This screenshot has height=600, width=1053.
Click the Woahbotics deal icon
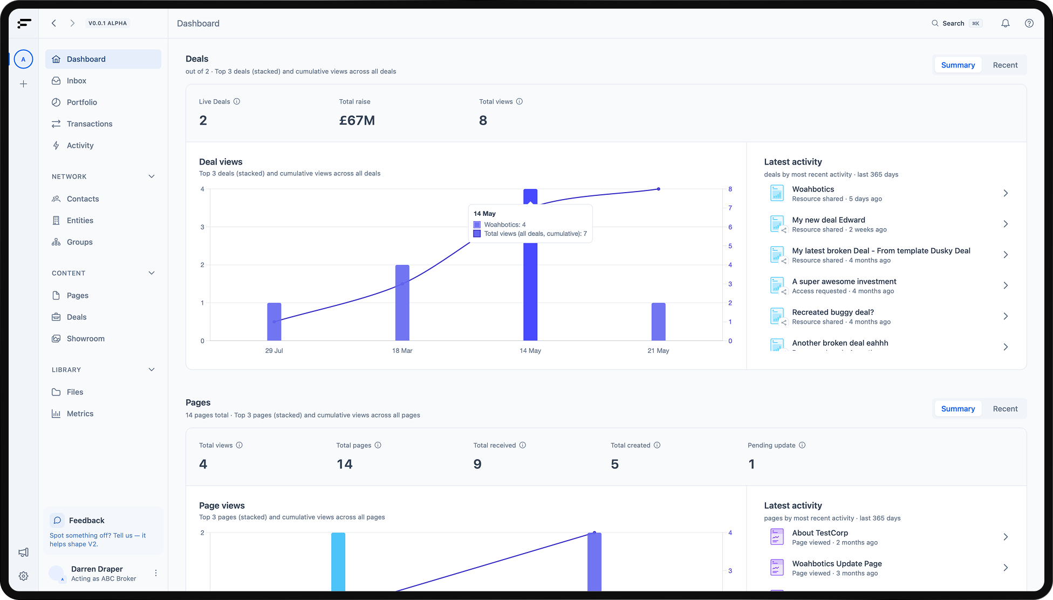[x=777, y=193]
